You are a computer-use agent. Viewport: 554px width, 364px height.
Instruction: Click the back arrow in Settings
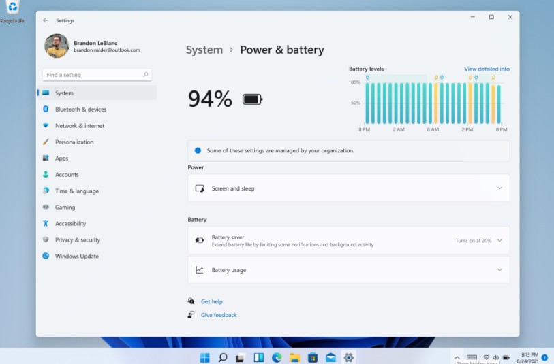pos(46,20)
